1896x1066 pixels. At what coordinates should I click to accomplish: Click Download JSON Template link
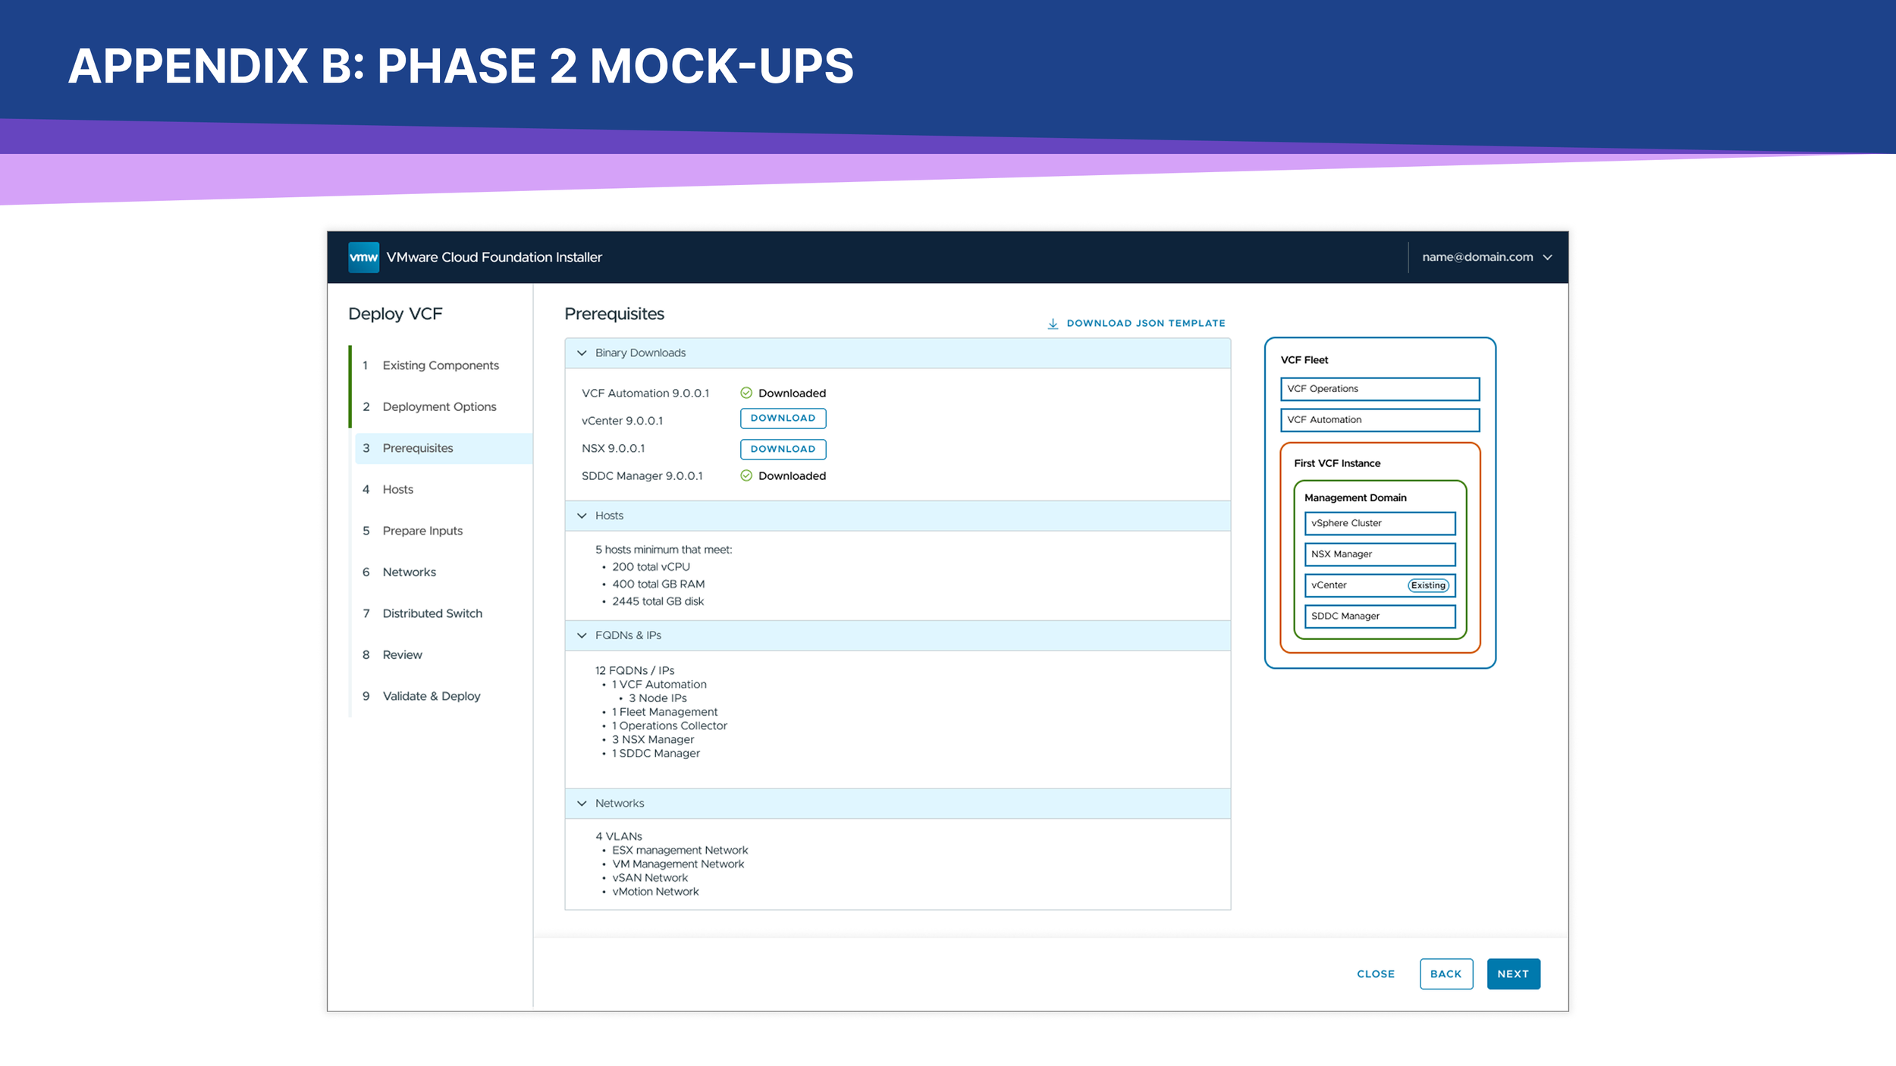point(1145,323)
